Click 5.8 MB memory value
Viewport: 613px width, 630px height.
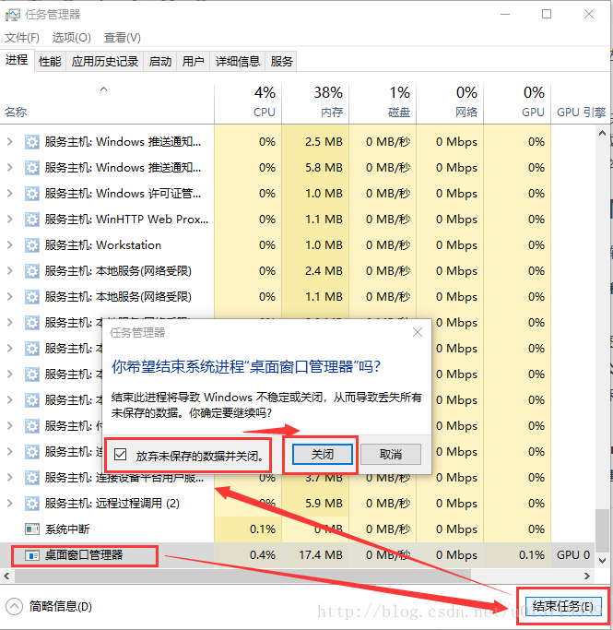(324, 168)
